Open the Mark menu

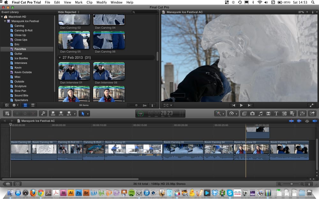pos(79,3)
